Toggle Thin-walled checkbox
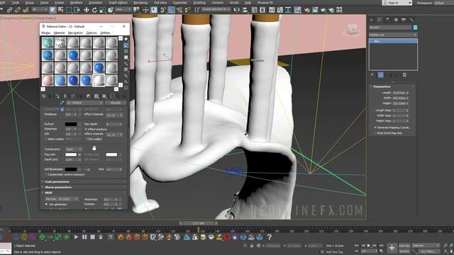This screenshot has height=255, width=454. click(86, 139)
